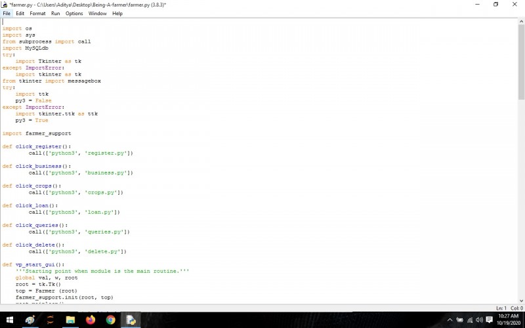Click the 'Starting point when module' docstring
525x328 pixels.
coord(102,271)
